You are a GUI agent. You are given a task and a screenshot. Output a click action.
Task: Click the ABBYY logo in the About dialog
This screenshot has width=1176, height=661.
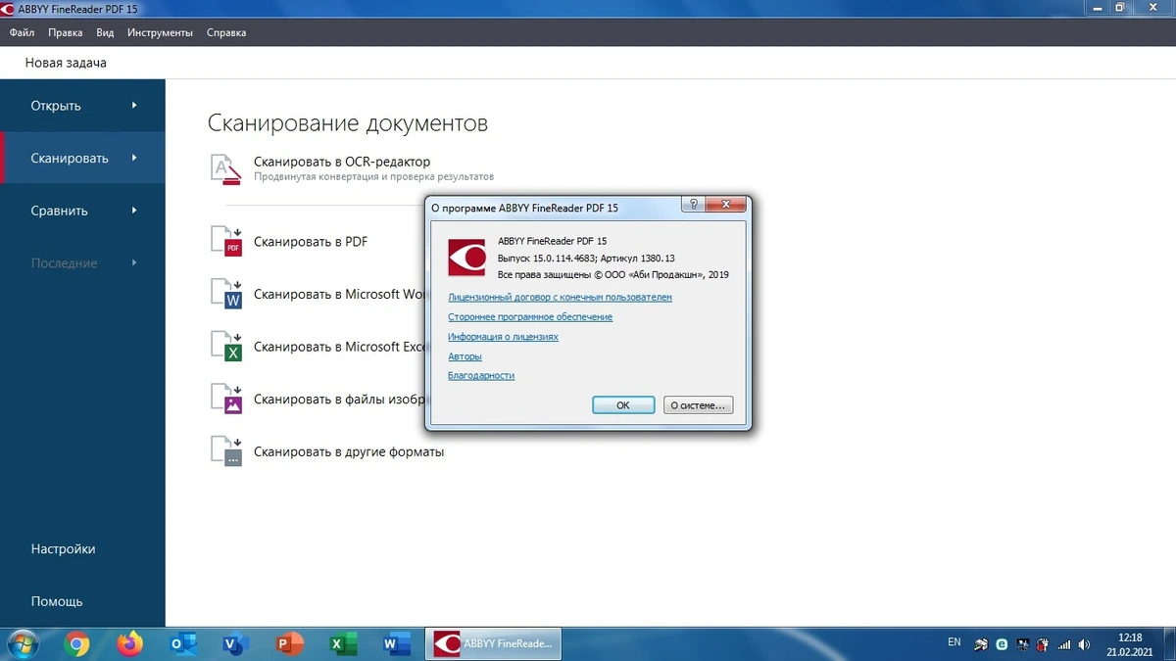pyautogui.click(x=467, y=258)
